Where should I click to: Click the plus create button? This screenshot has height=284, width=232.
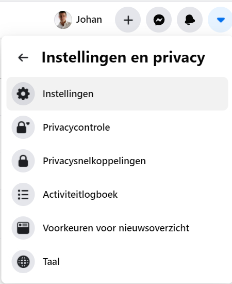(128, 20)
